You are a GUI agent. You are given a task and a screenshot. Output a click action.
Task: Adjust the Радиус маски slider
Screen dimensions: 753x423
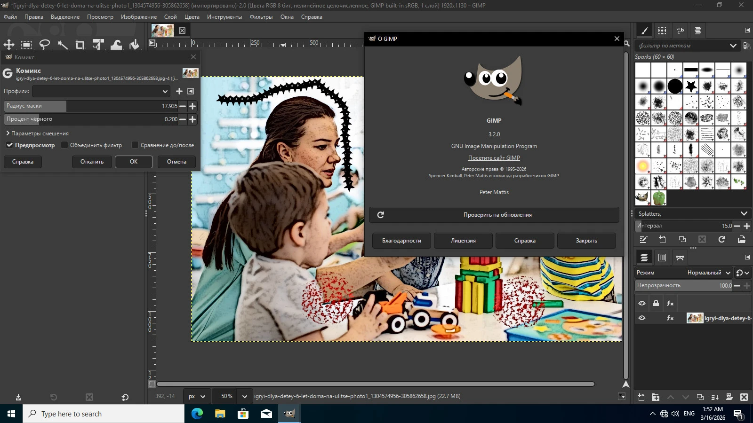pos(89,106)
